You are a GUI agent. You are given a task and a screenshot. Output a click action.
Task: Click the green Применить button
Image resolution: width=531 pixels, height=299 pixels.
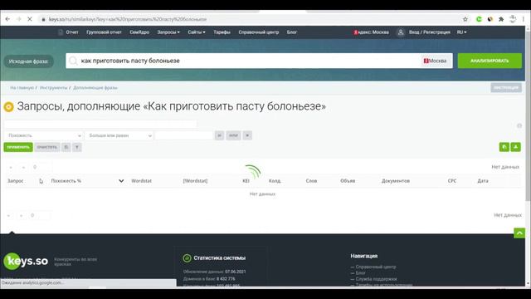pos(18,147)
